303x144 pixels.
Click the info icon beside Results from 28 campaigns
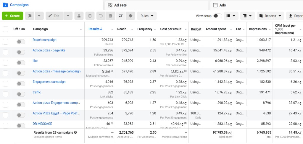tap(75, 132)
